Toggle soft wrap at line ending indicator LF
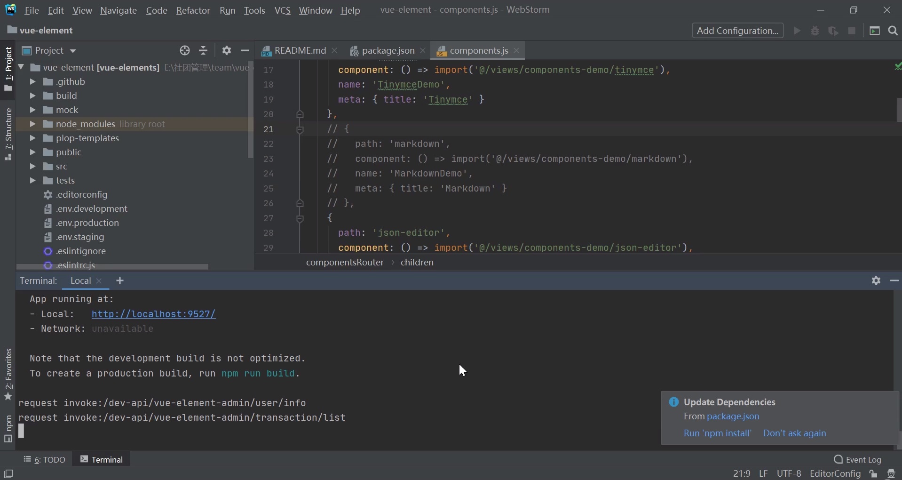The height and width of the screenshot is (480, 902). coord(764,474)
